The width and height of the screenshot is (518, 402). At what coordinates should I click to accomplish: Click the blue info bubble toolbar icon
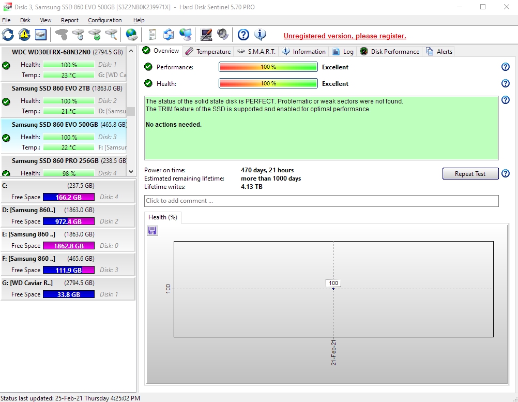pos(260,35)
